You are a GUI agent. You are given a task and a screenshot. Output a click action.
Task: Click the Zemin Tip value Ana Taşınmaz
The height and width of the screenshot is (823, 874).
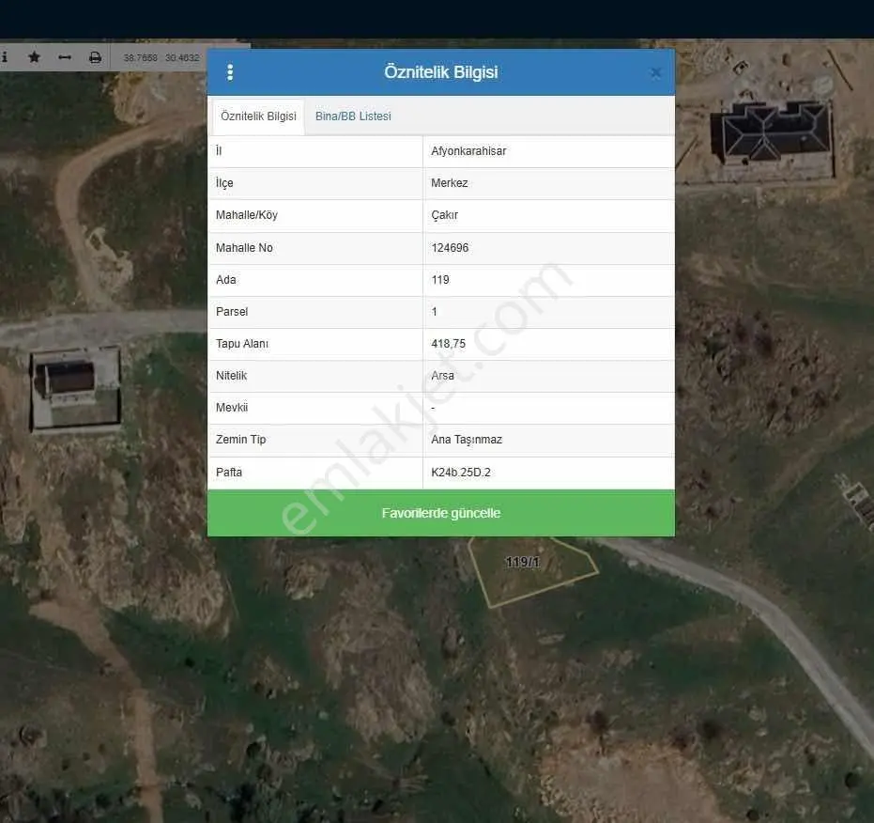pyautogui.click(x=467, y=440)
